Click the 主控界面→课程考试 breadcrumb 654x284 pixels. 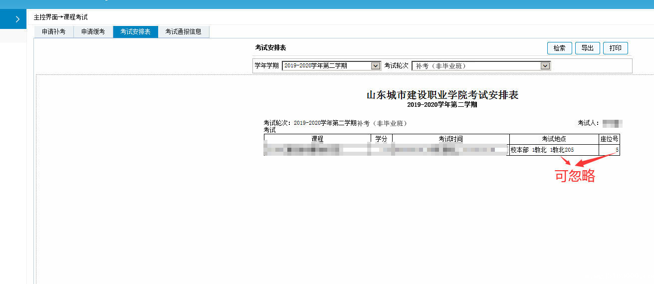[x=60, y=17]
